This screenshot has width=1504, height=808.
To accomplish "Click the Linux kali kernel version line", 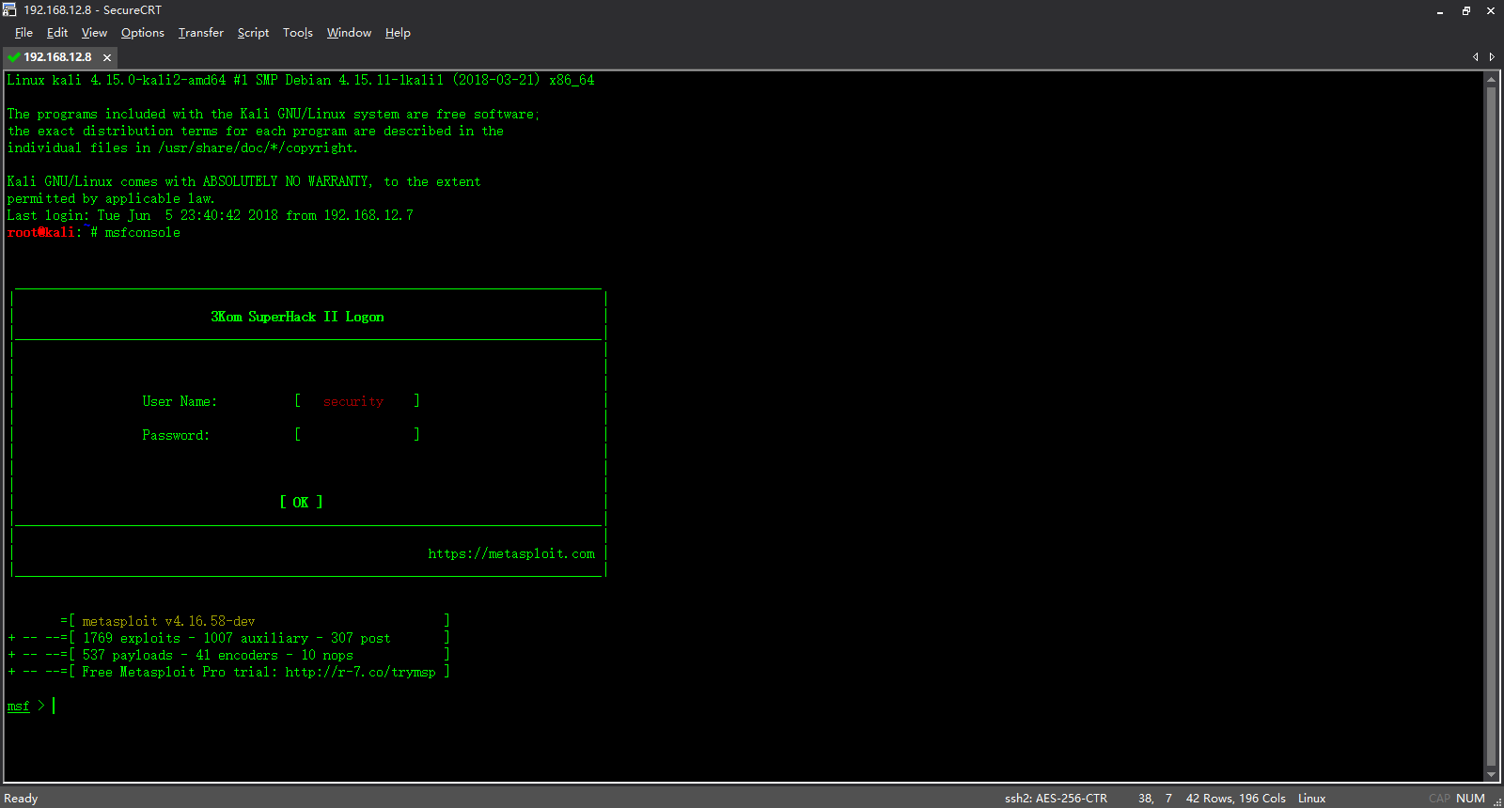I will pos(301,80).
